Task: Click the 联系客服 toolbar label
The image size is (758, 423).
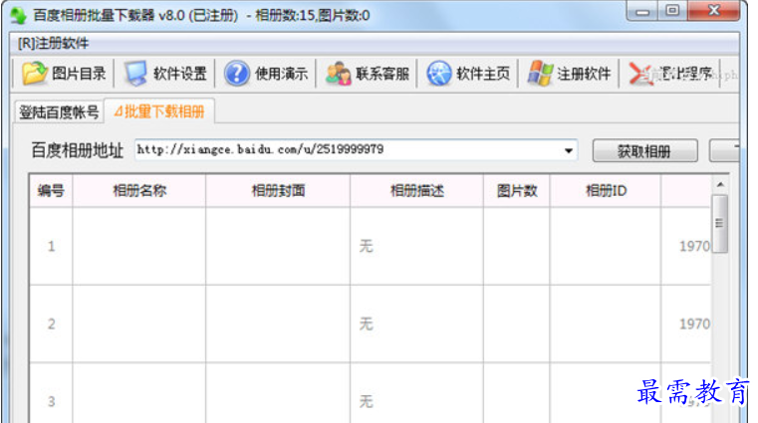Action: pyautogui.click(x=382, y=74)
